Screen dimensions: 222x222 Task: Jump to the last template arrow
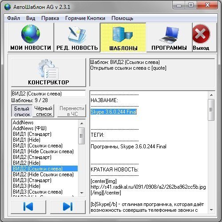coord(68,207)
